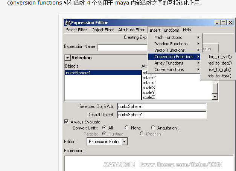Toggle the Always Evaluate checkbox
This screenshot has height=171, width=236.
tap(66, 122)
